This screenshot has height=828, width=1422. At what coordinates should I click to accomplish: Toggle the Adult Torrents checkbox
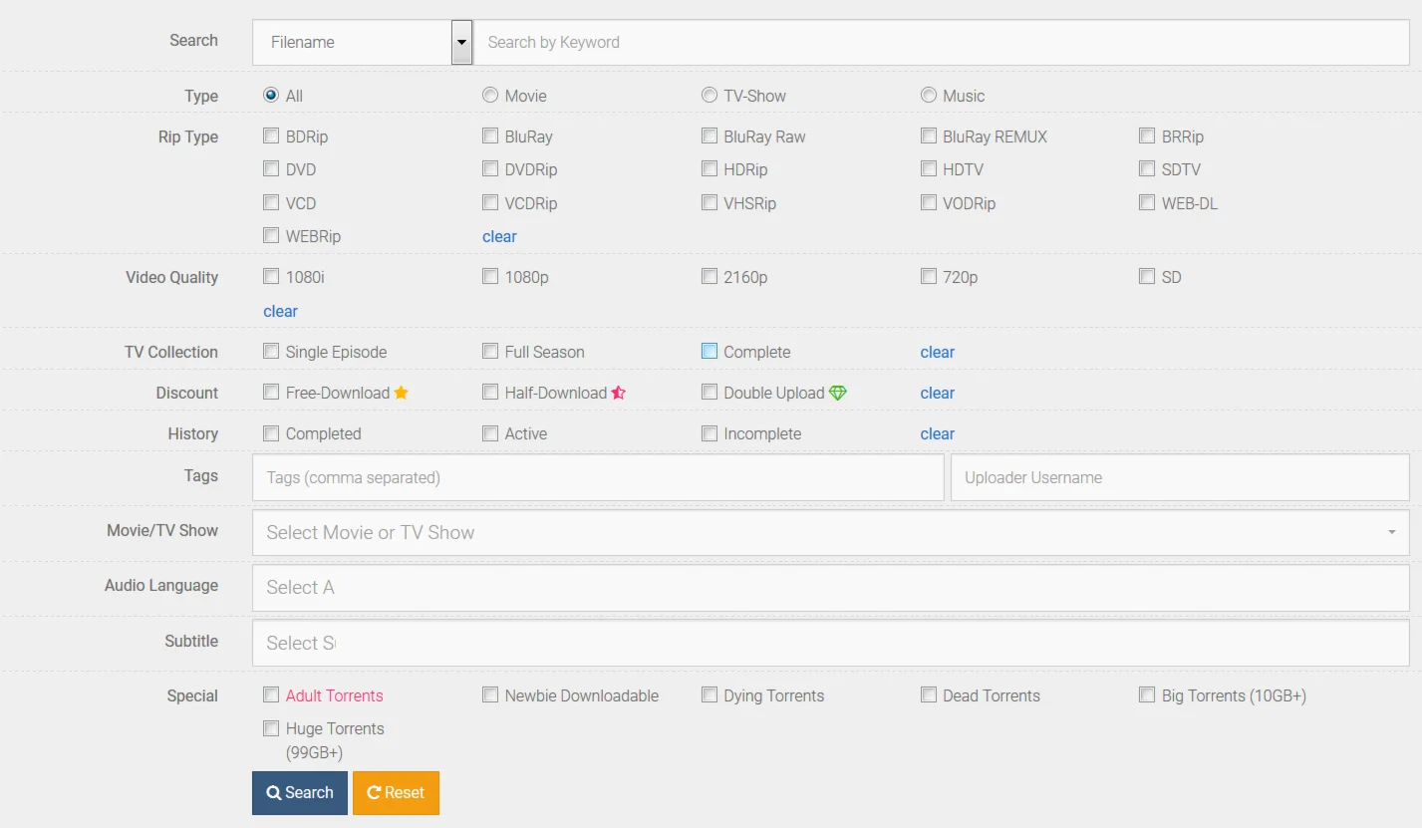tap(271, 695)
